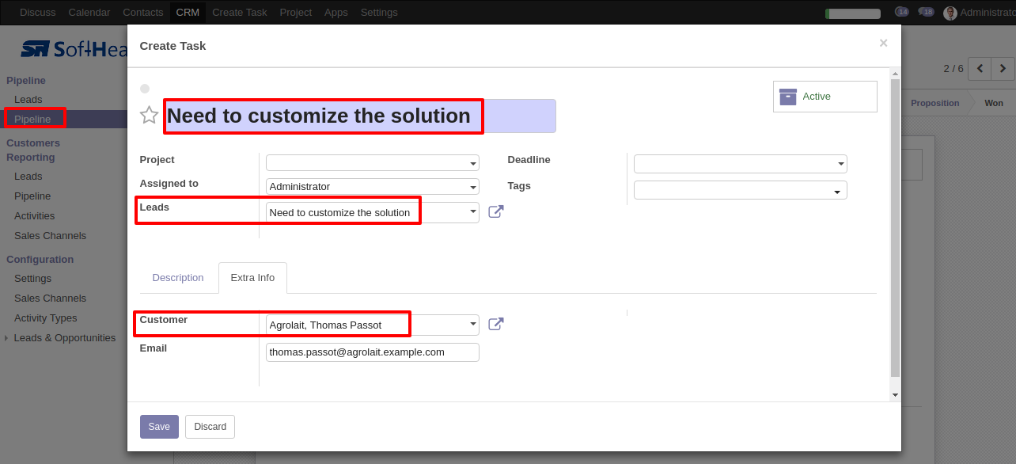Image resolution: width=1016 pixels, height=464 pixels.
Task: Open the Tags dropdown
Action: click(741, 190)
